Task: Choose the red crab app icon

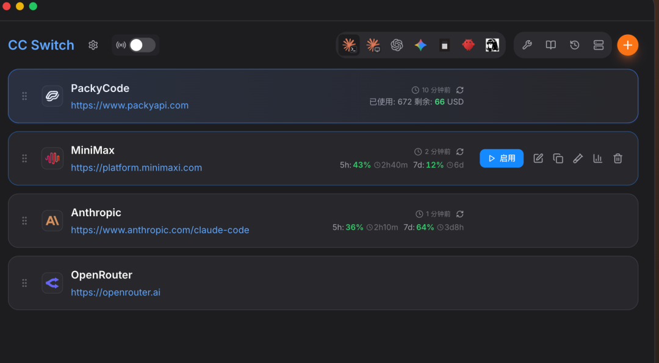Action: point(468,45)
